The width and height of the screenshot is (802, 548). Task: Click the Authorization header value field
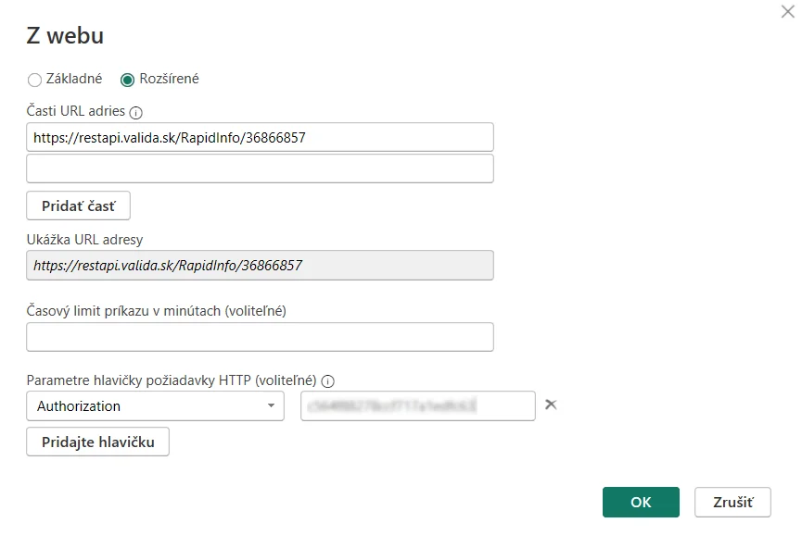pyautogui.click(x=418, y=406)
